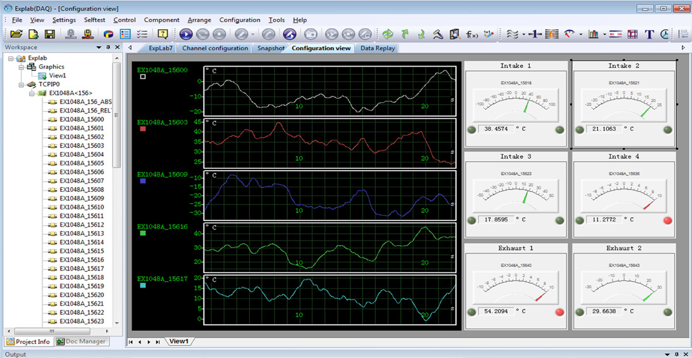Image resolution: width=692 pixels, height=358 pixels.
Task: Switch to the Data Replay tab
Action: (378, 48)
